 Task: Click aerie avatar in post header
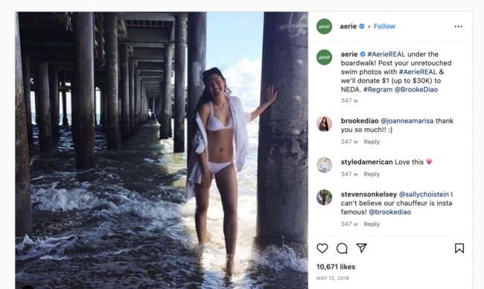coord(324,27)
